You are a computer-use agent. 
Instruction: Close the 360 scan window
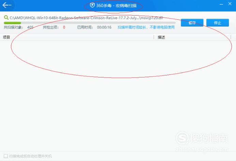230,4
